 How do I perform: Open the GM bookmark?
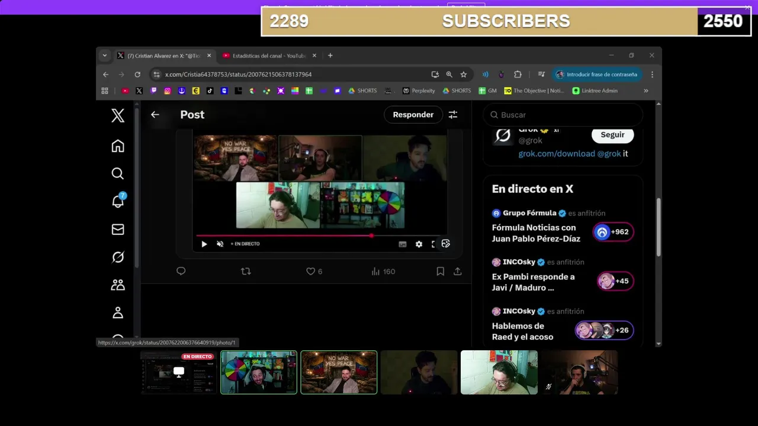point(488,91)
